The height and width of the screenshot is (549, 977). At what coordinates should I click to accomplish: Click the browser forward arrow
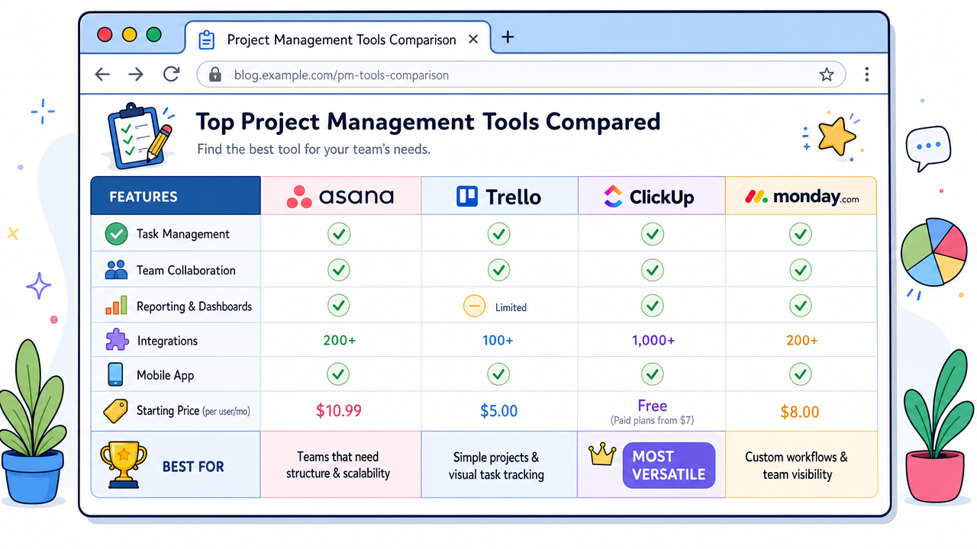[x=136, y=75]
